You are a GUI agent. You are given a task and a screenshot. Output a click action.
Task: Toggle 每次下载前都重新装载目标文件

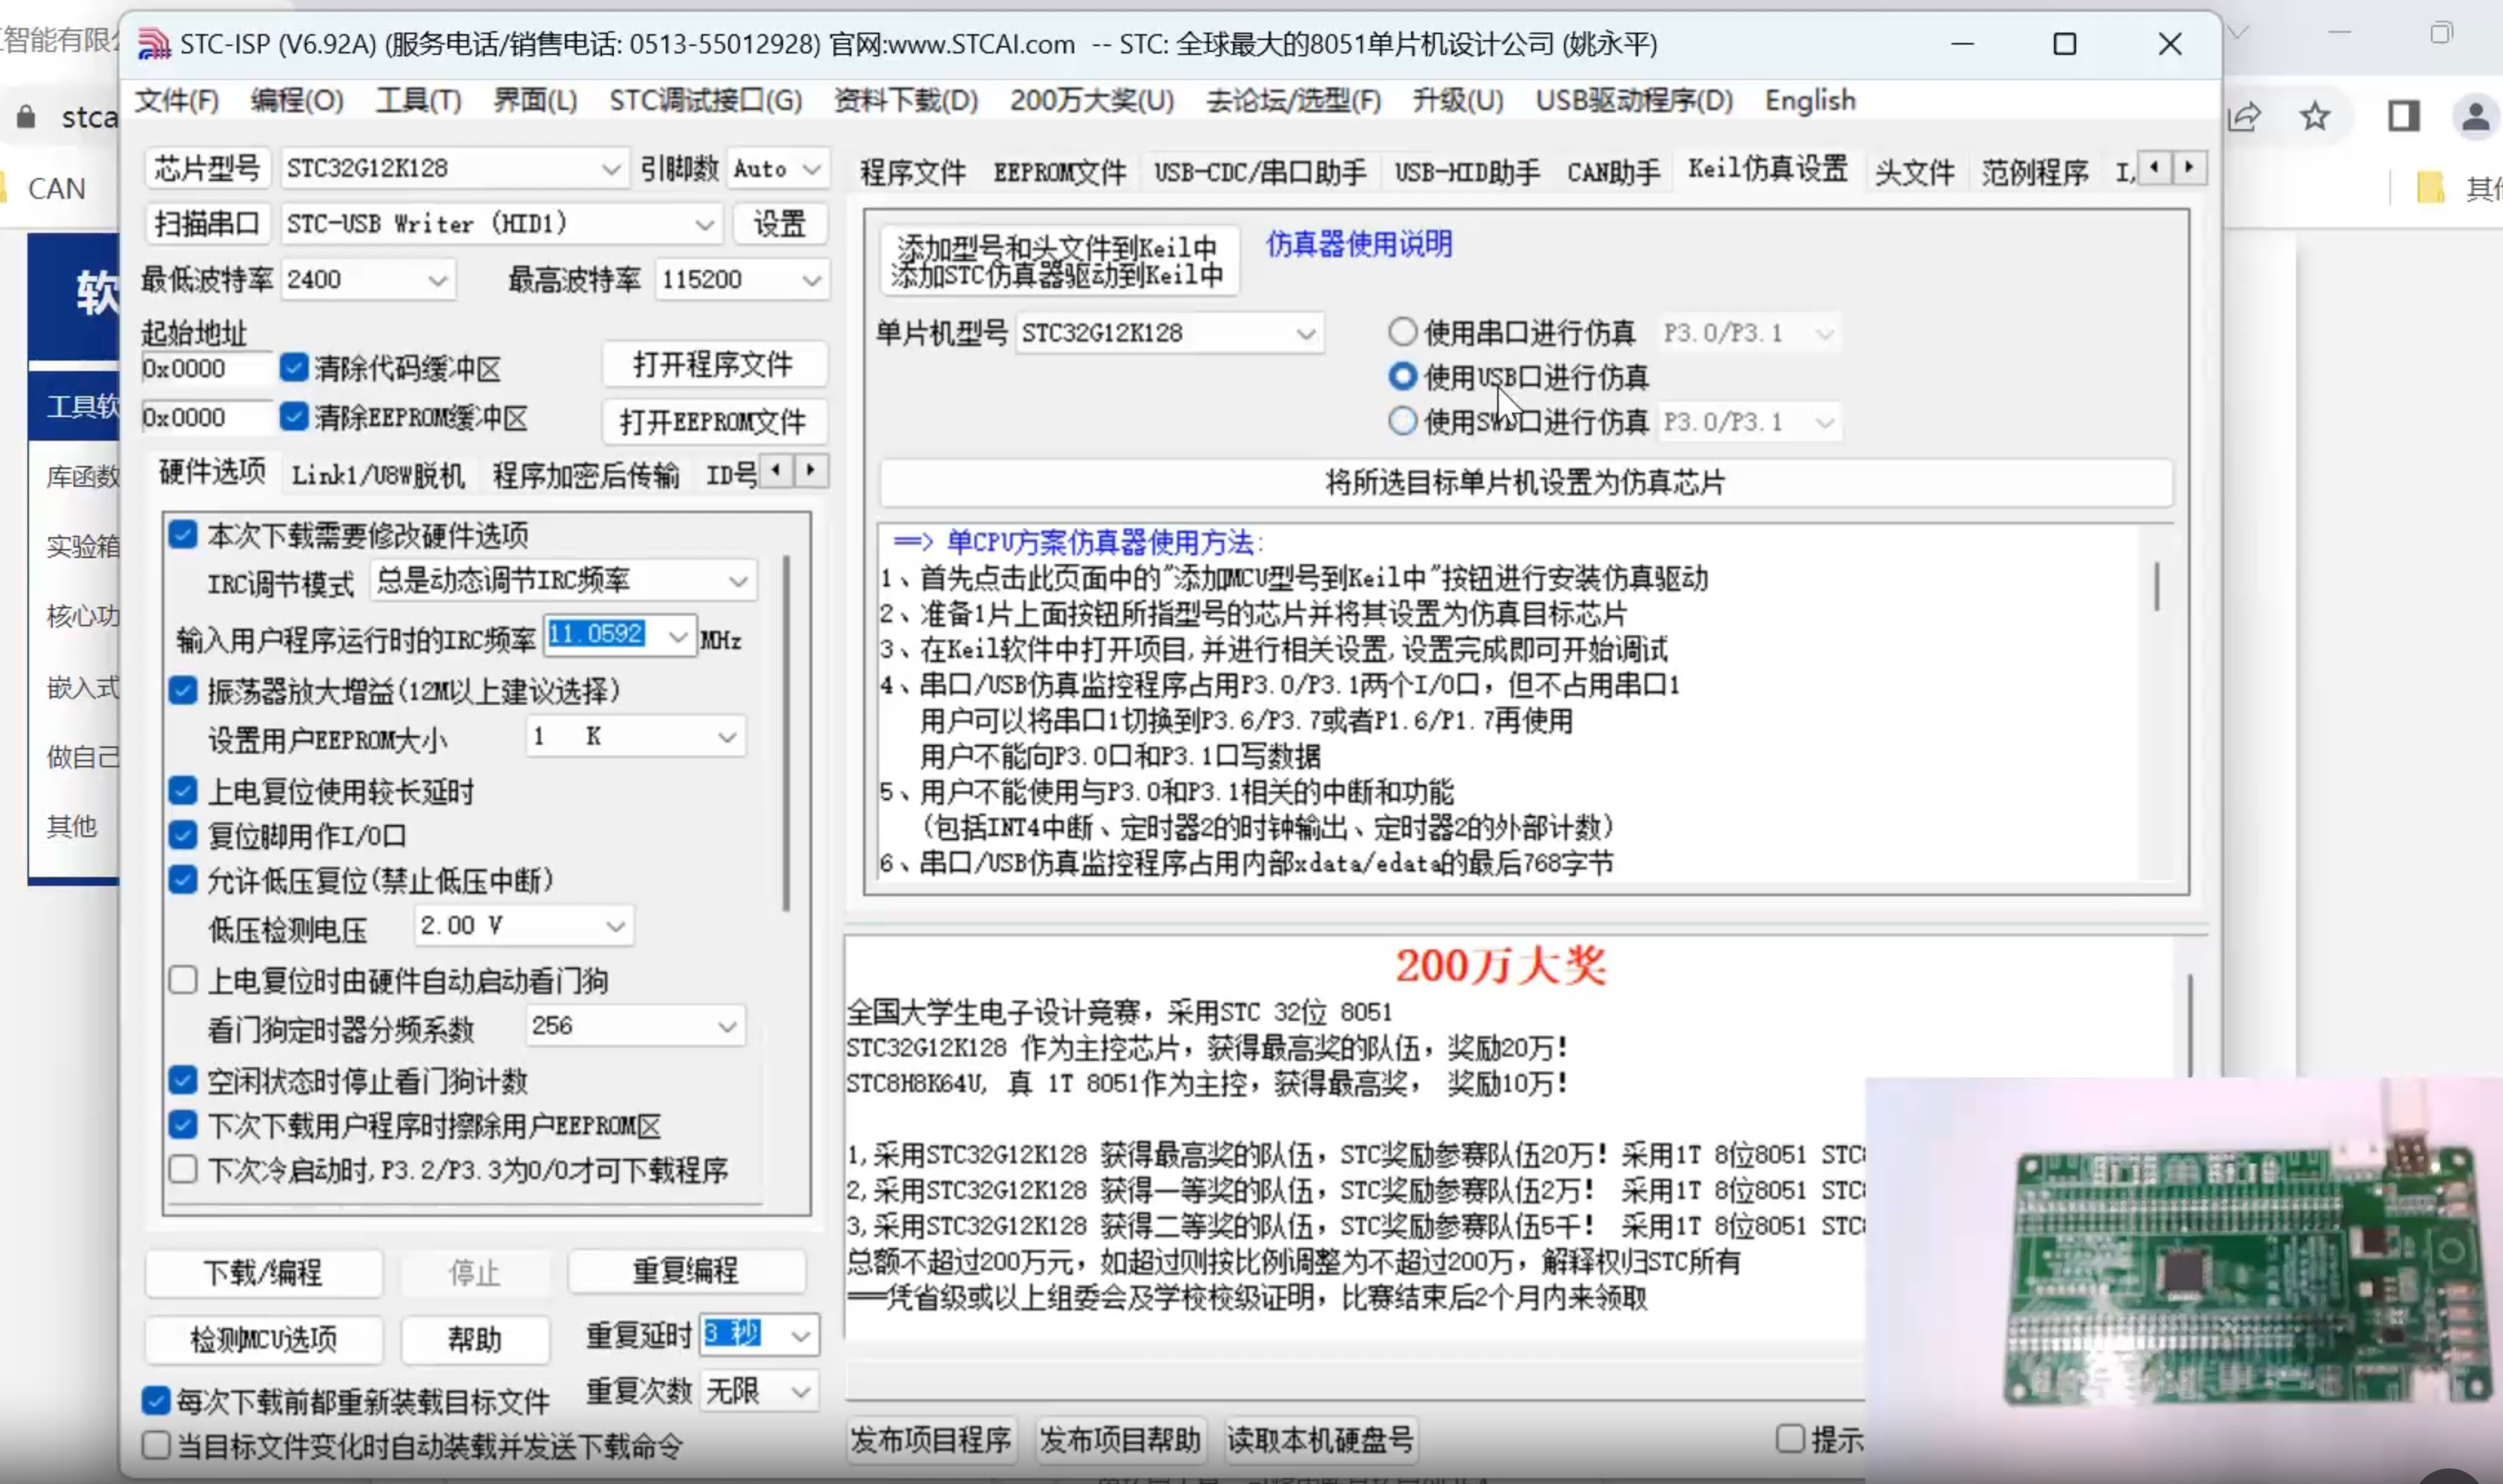pyautogui.click(x=155, y=1400)
